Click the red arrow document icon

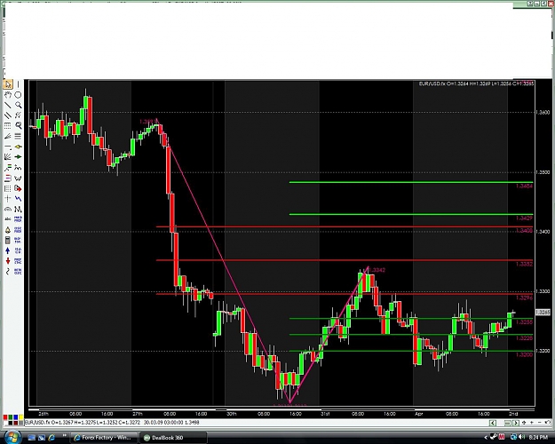pos(18,188)
